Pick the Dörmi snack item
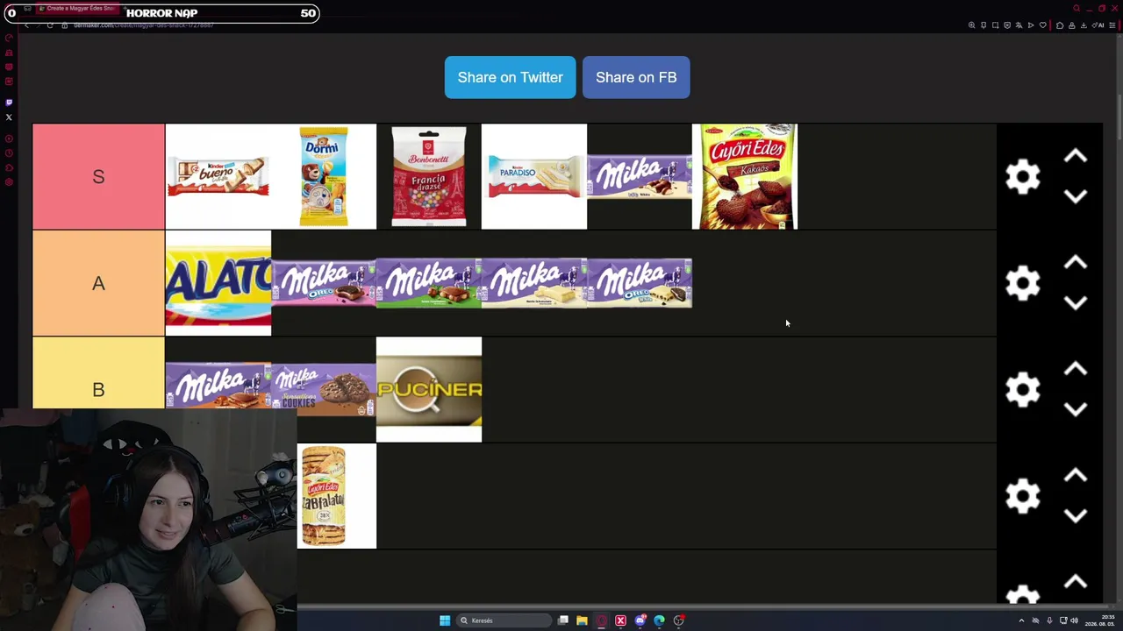 (x=324, y=177)
